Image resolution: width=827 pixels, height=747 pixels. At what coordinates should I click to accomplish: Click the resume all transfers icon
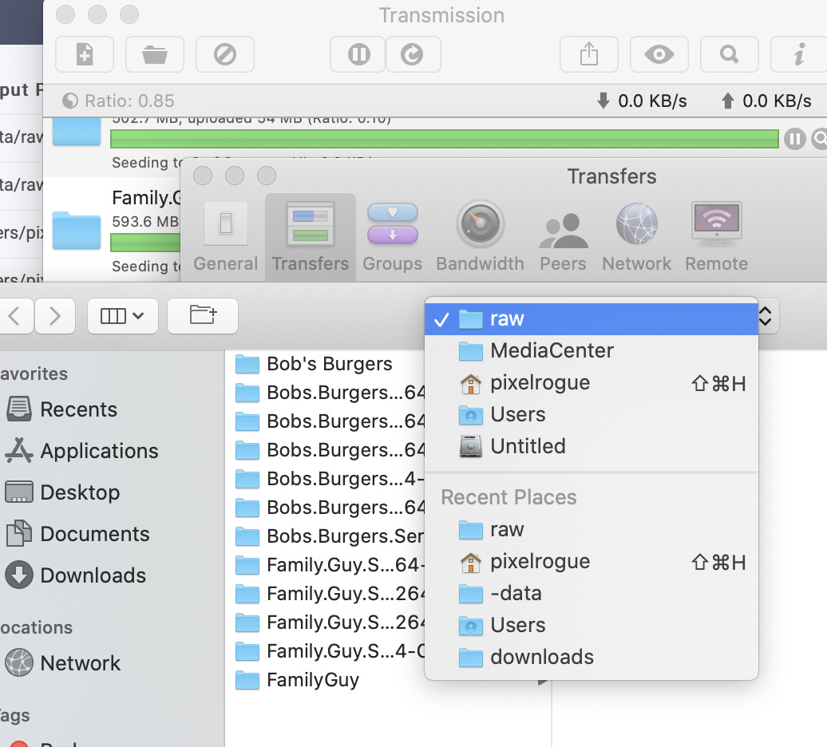click(x=413, y=54)
